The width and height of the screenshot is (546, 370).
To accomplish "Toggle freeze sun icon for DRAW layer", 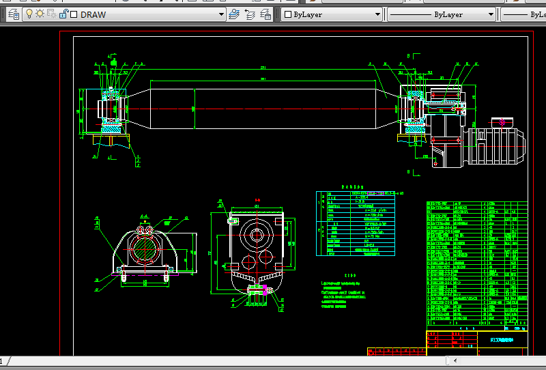I will (x=40, y=14).
